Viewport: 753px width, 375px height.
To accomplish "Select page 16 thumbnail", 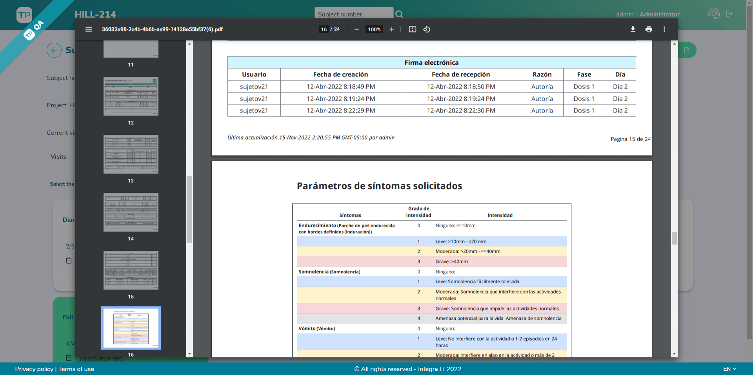I will (x=131, y=328).
